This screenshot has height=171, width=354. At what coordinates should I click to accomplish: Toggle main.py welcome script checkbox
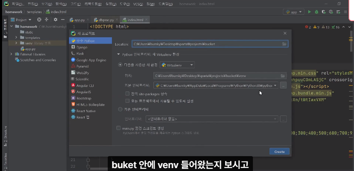point(119,128)
